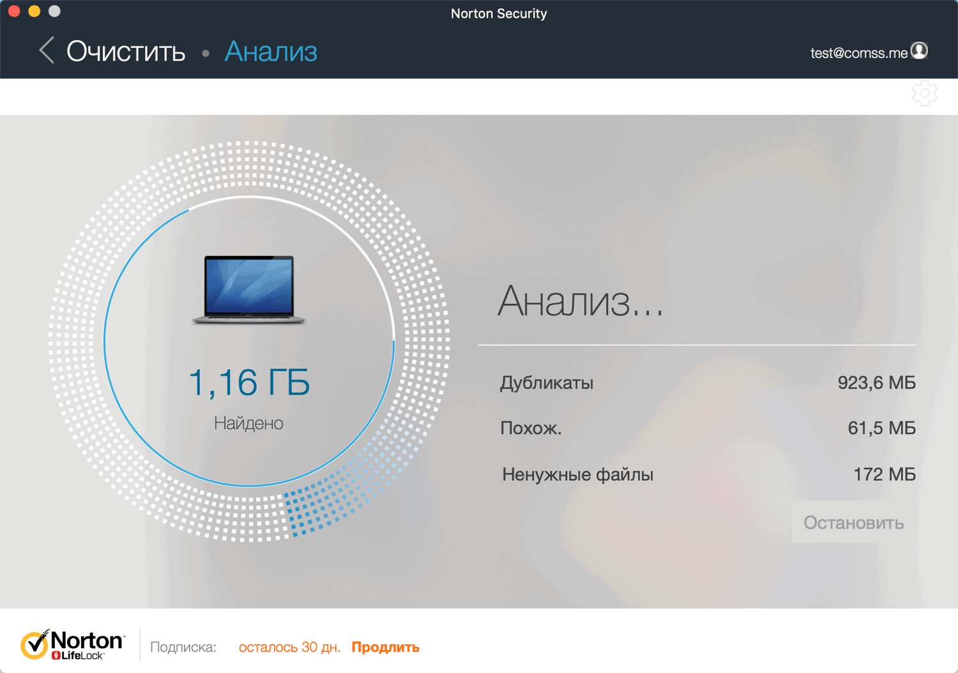Screen dimensions: 958x673
Task: Click the test@comss.me account email
Action: pos(859,53)
